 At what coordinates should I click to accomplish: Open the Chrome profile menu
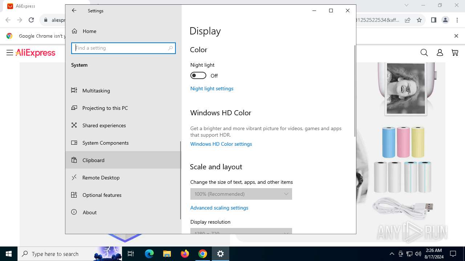click(445, 20)
